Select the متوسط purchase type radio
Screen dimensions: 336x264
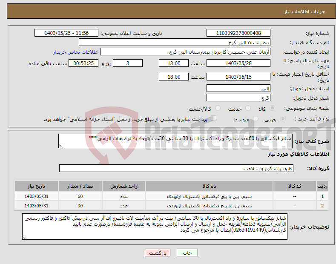[x=256, y=119]
